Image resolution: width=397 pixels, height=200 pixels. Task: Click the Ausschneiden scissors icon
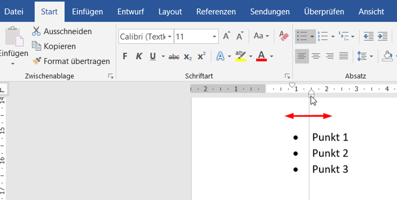[x=36, y=31]
